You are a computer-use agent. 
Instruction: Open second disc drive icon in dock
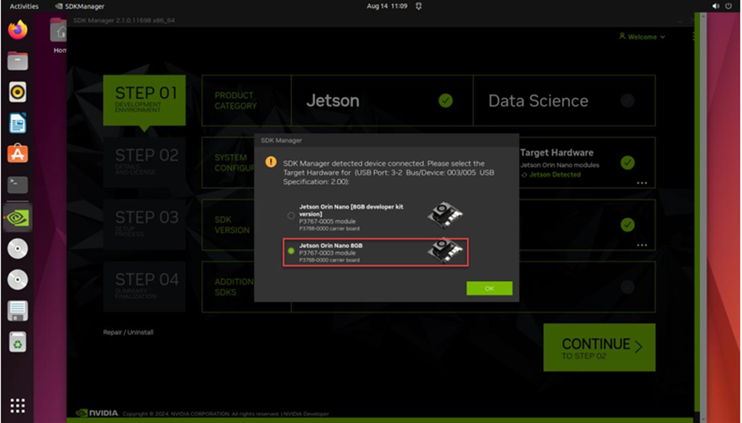pyautogui.click(x=18, y=280)
